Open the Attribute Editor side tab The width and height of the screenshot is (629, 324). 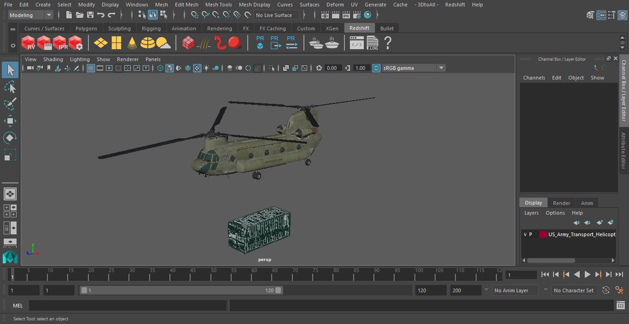(x=624, y=151)
